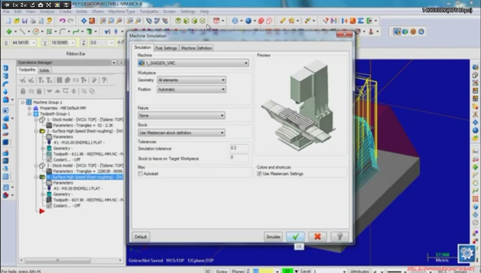This screenshot has width=481, height=273.
Task: Click the Simulate button
Action: click(273, 237)
